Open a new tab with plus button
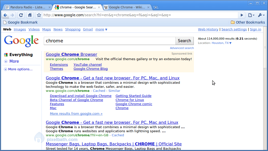The height and width of the screenshot is (151, 268). (x=156, y=7)
